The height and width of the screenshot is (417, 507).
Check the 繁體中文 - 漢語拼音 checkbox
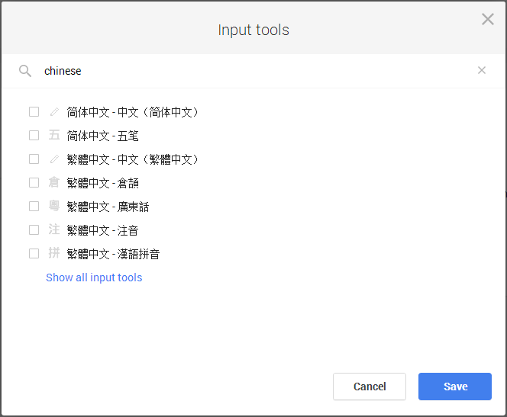pos(34,253)
